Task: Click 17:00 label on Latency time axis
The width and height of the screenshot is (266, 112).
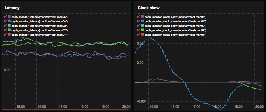Action: coord(63,107)
